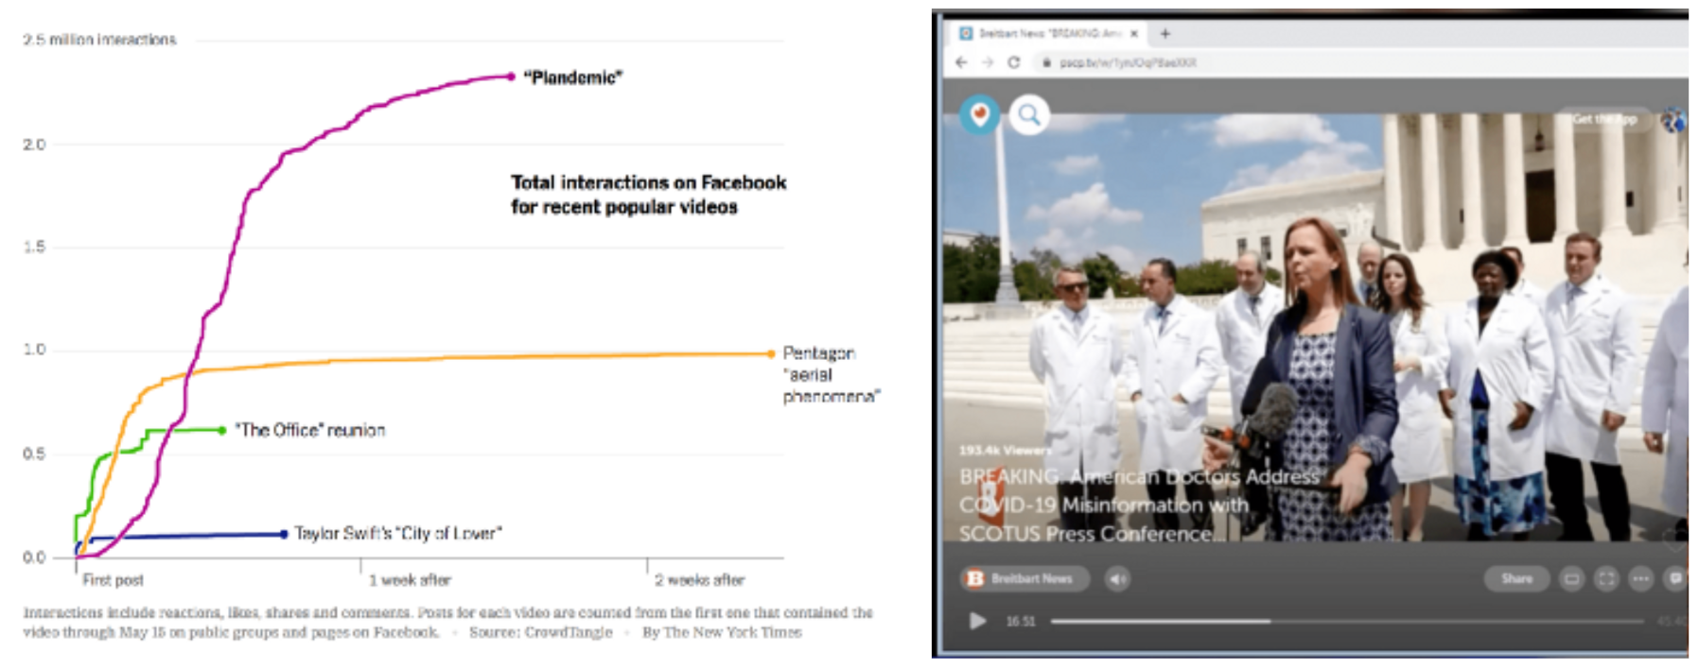Click the Periscope logo icon
The height and width of the screenshot is (669, 1699).
click(x=979, y=115)
